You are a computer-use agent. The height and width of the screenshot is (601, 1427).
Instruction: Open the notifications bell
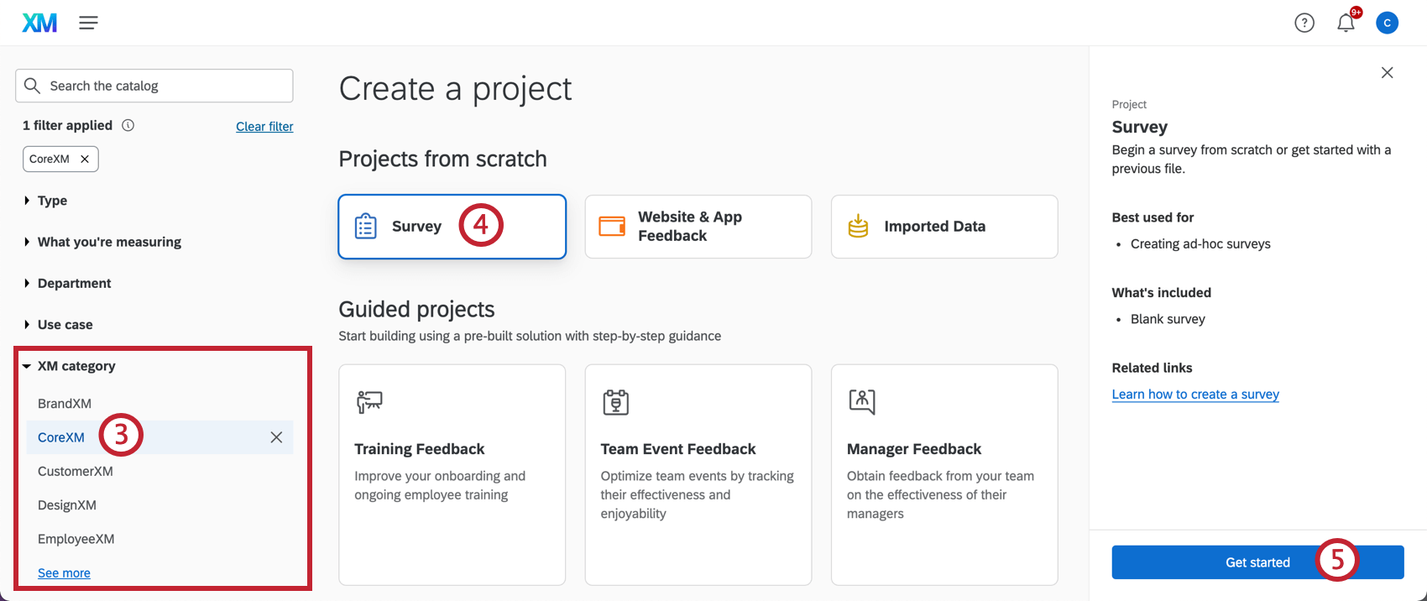1346,23
